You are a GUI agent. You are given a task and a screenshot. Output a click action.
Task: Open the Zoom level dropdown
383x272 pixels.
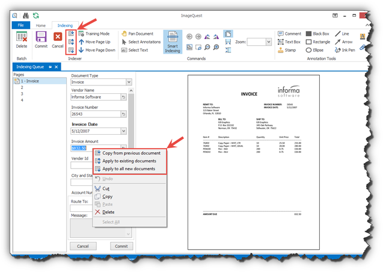(269, 42)
